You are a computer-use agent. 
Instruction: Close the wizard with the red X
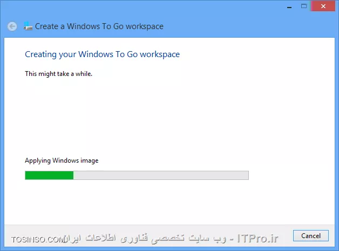pyautogui.click(x=323, y=6)
